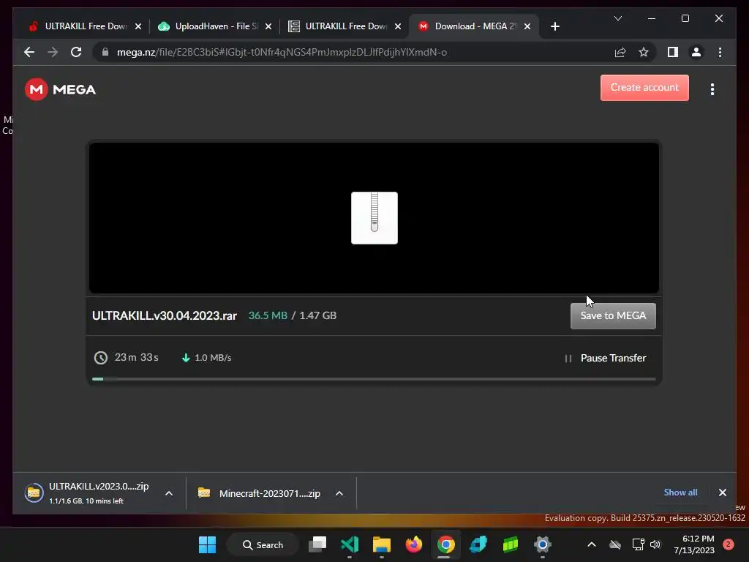Click Create account button
The height and width of the screenshot is (562, 749).
[x=644, y=88]
